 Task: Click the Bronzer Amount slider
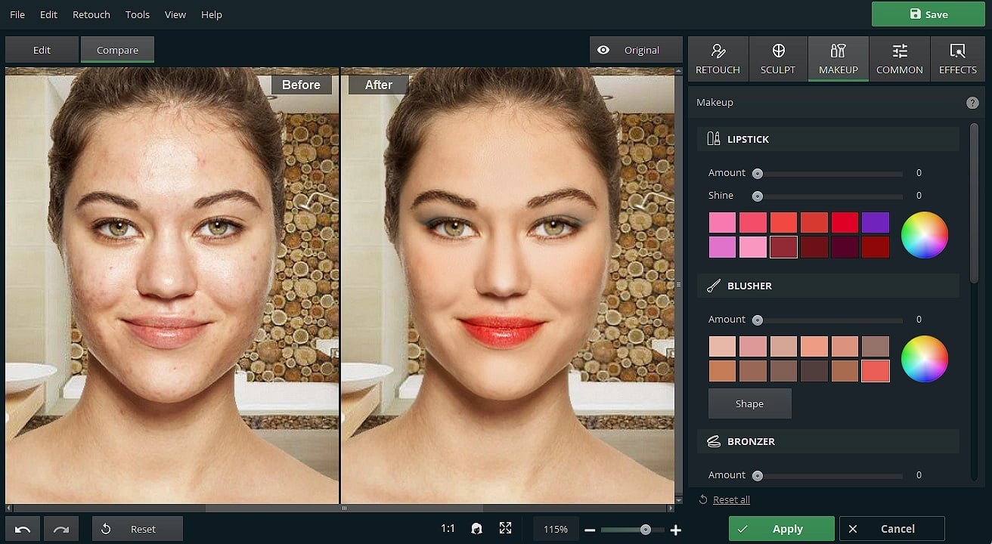point(828,476)
